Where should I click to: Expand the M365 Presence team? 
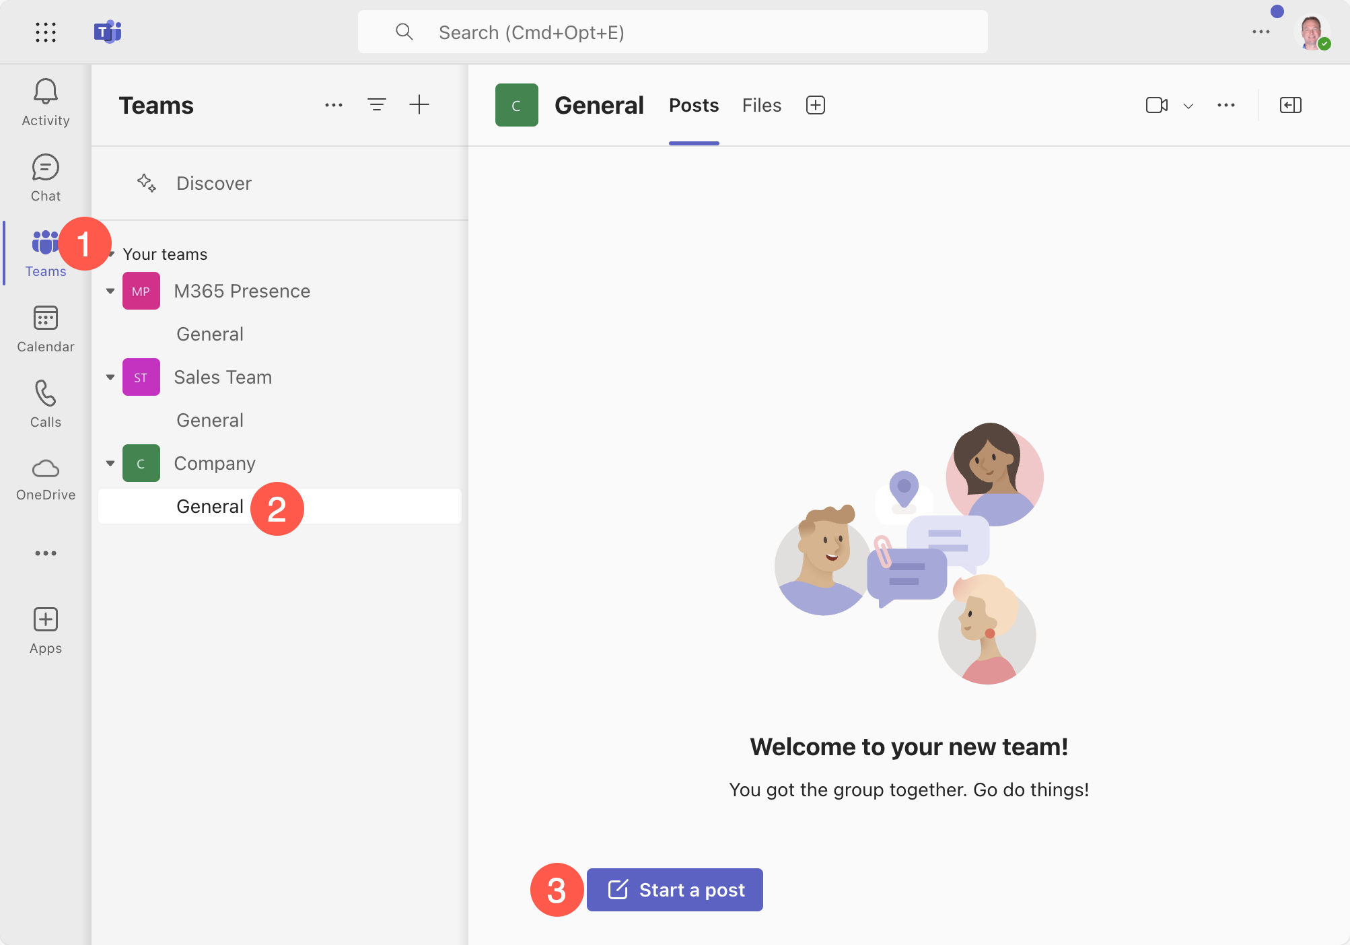coord(111,290)
